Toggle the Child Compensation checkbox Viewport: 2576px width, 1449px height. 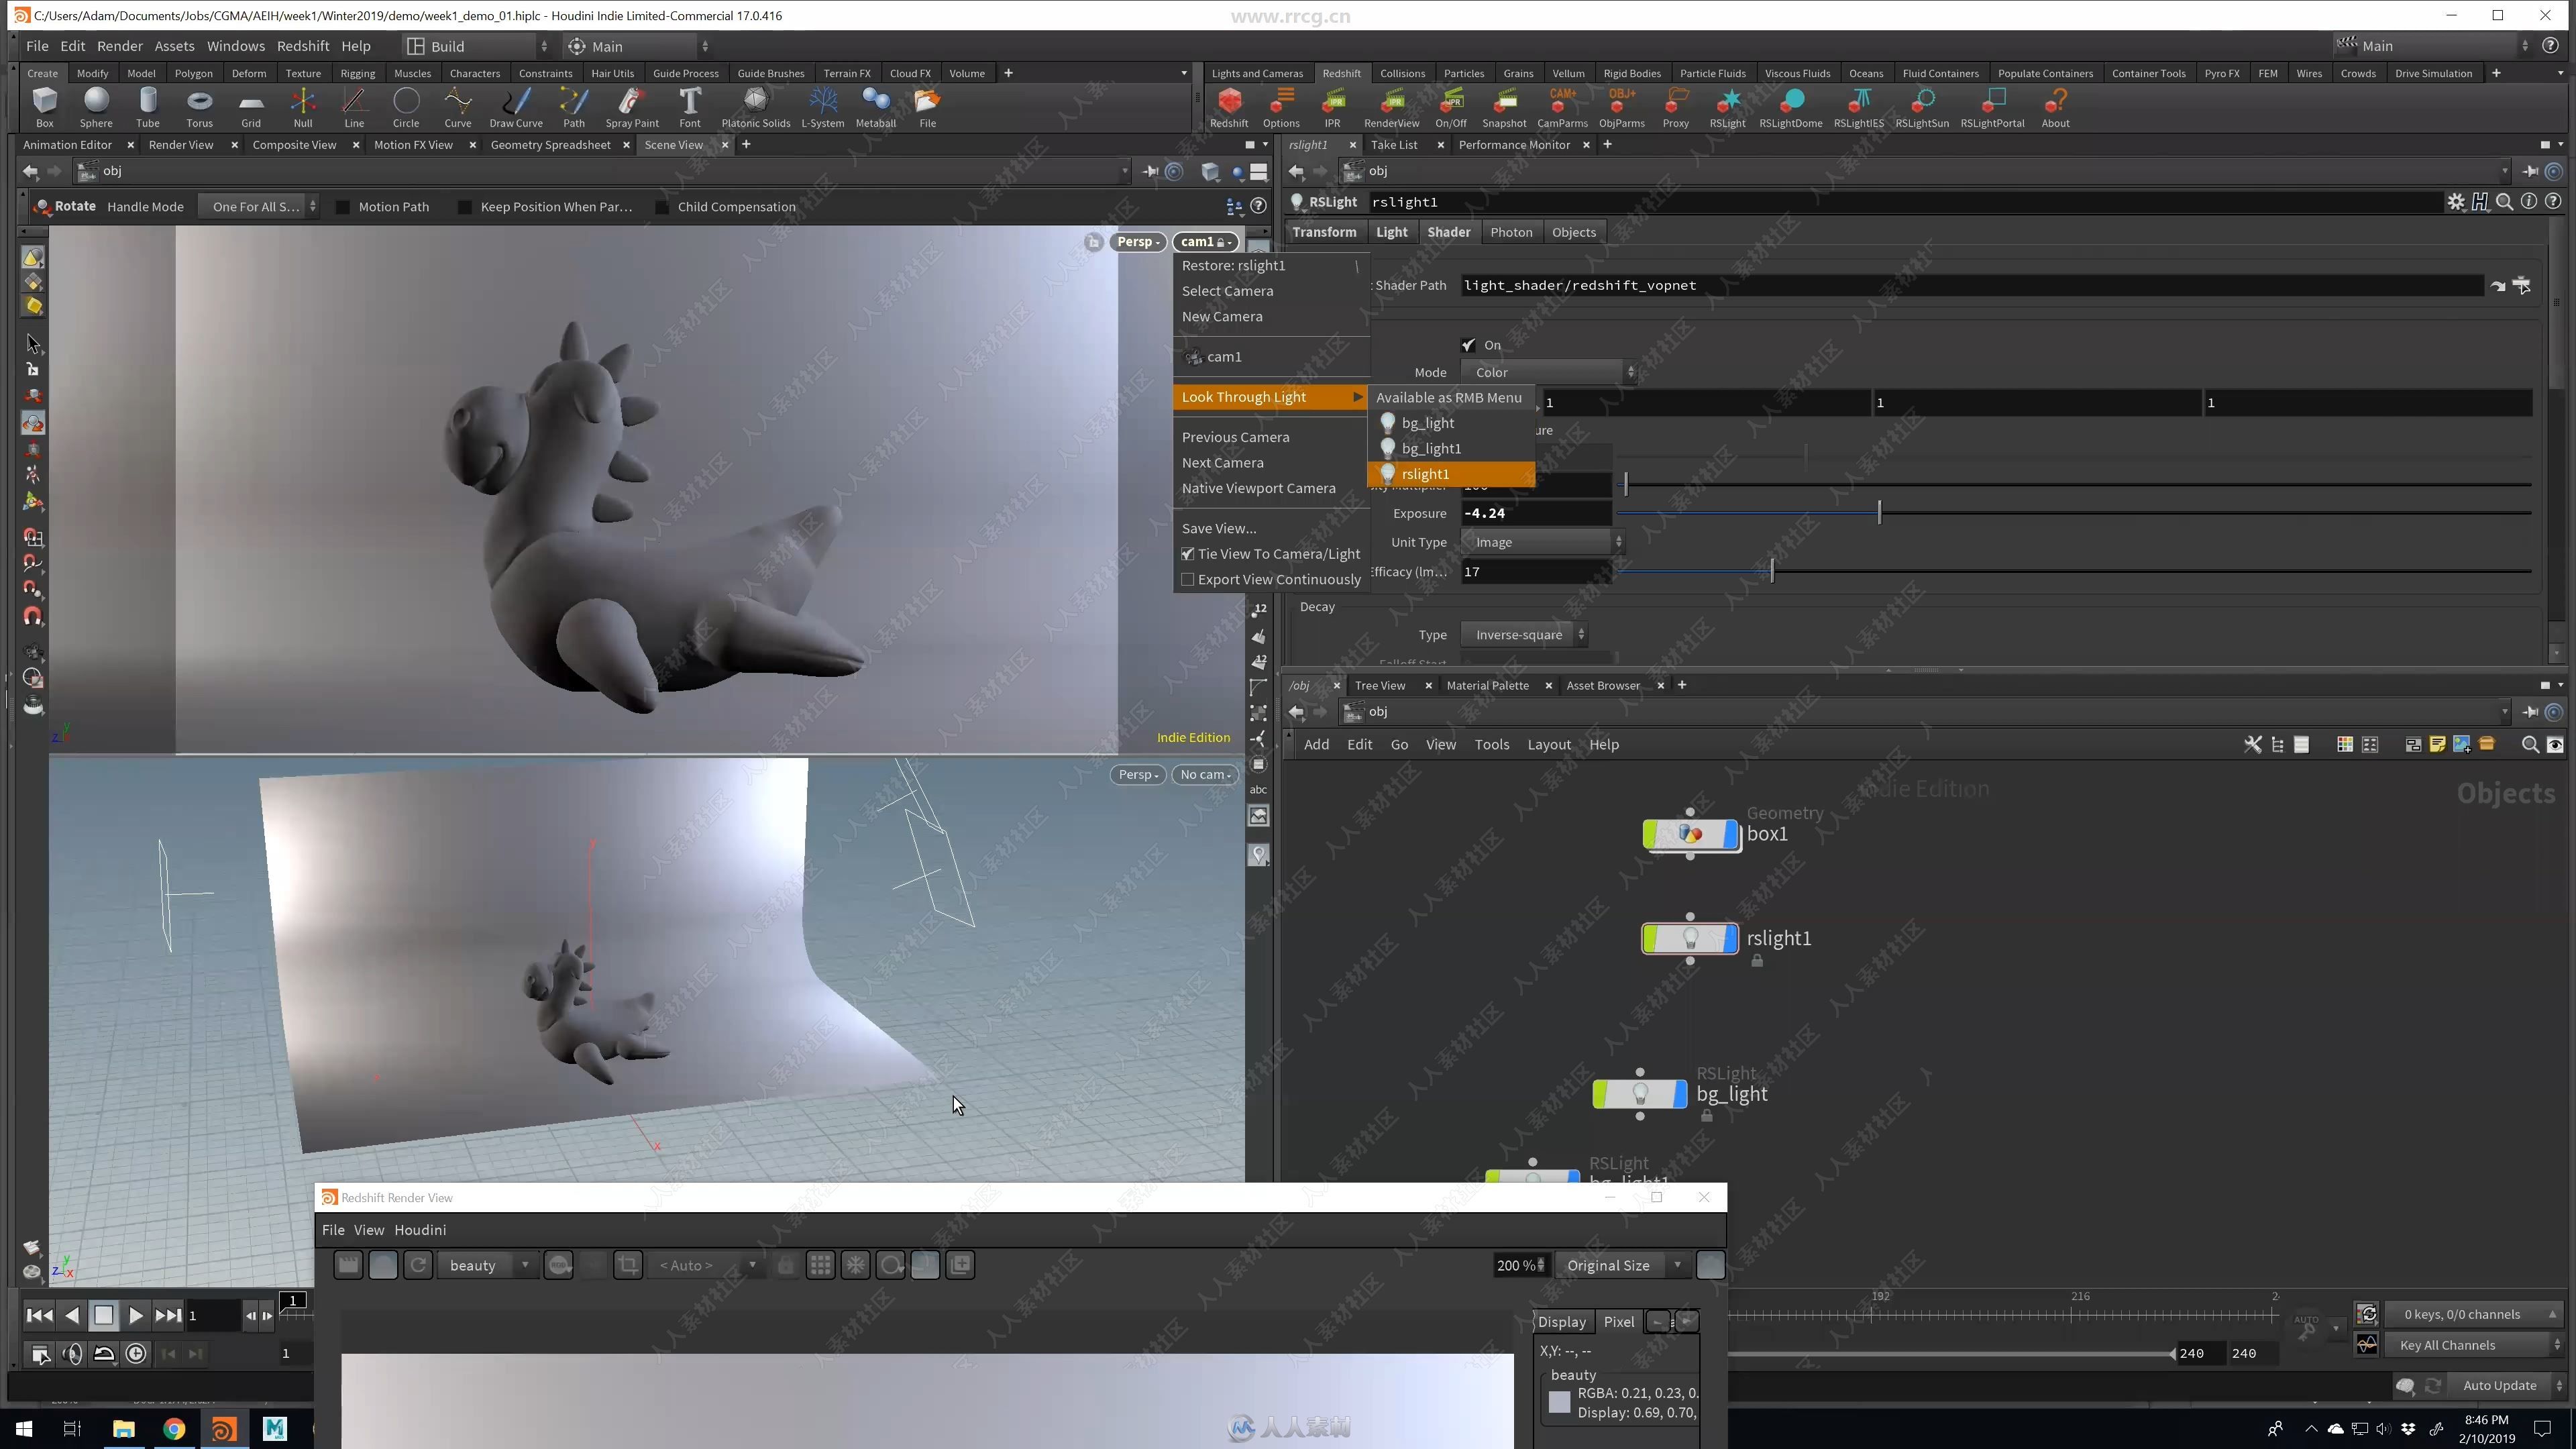pyautogui.click(x=661, y=207)
